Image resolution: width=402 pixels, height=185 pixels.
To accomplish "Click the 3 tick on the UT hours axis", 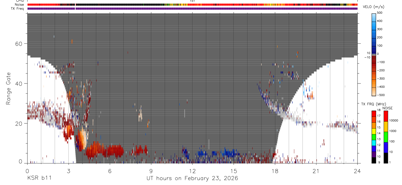I will pyautogui.click(x=68, y=171).
